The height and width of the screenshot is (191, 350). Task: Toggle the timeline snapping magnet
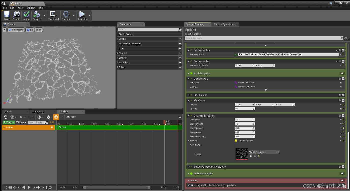[56, 117]
